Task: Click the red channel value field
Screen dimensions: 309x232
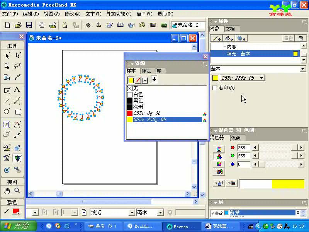Action: (x=244, y=148)
